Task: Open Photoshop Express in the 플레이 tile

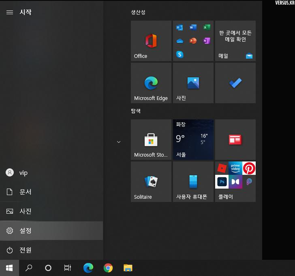Action: point(222,182)
